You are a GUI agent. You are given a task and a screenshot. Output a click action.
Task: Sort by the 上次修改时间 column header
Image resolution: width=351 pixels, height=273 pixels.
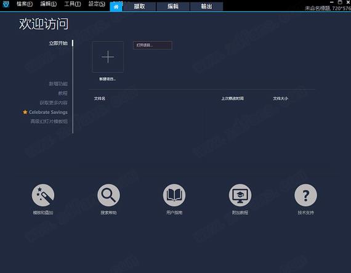[x=232, y=99]
